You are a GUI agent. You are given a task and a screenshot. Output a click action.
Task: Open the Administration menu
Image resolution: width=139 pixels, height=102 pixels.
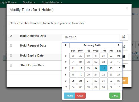click(x=52, y=2)
